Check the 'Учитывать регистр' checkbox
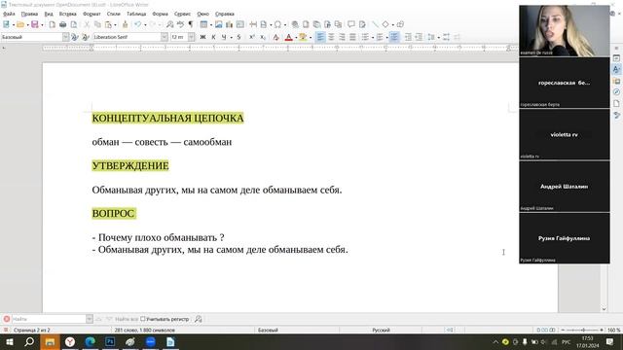 pos(143,319)
